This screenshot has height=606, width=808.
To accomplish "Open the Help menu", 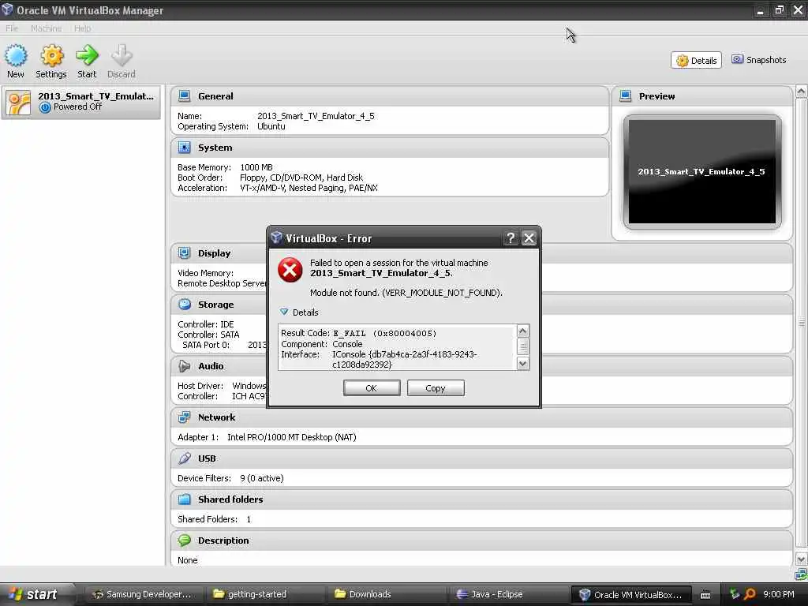I will tap(82, 28).
